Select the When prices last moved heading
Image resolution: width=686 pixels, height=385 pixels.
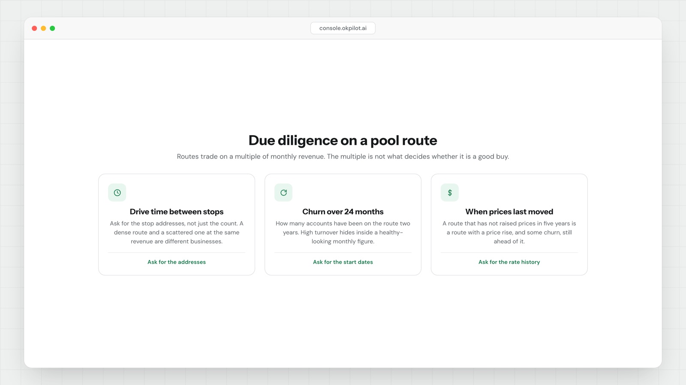[509, 212]
